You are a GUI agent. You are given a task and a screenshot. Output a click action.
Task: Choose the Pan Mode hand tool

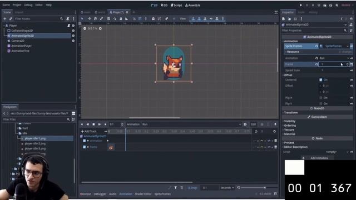121,18
